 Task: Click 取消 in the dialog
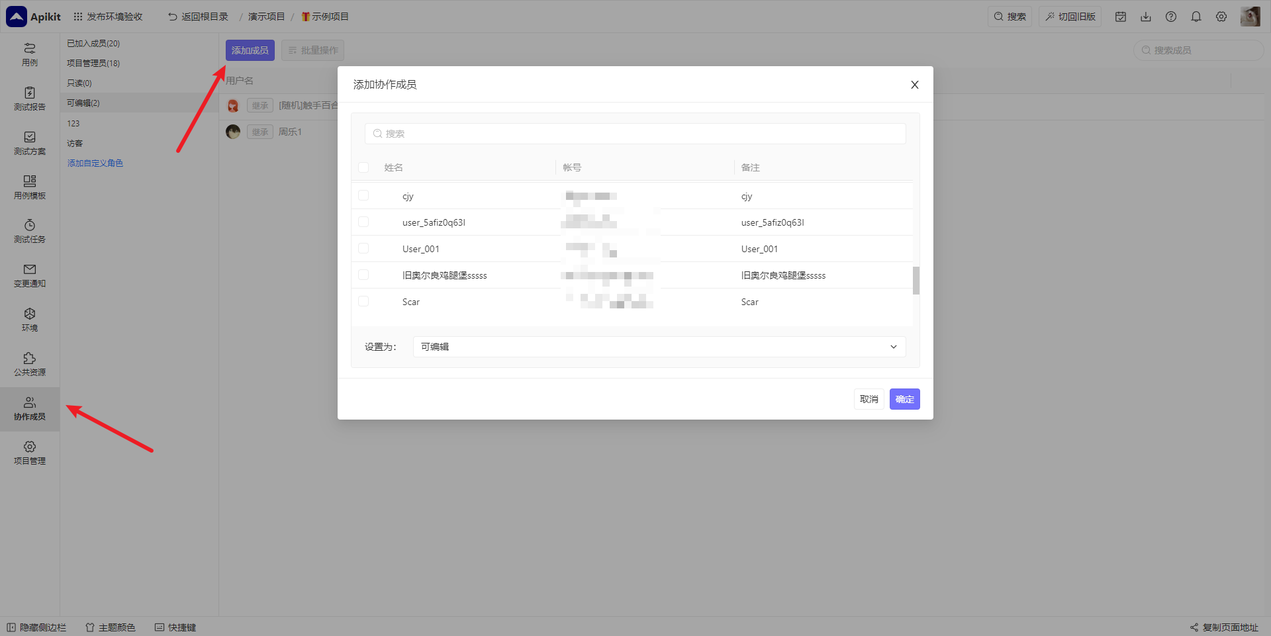pyautogui.click(x=869, y=399)
